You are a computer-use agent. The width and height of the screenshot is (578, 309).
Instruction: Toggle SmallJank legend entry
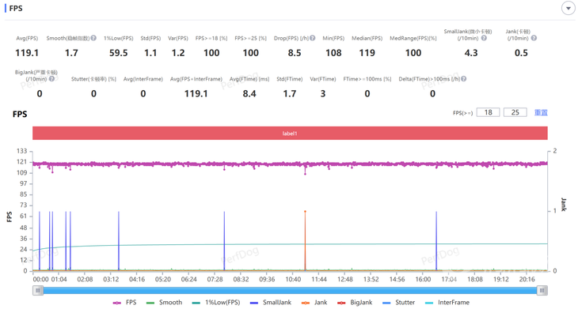tap(271, 303)
